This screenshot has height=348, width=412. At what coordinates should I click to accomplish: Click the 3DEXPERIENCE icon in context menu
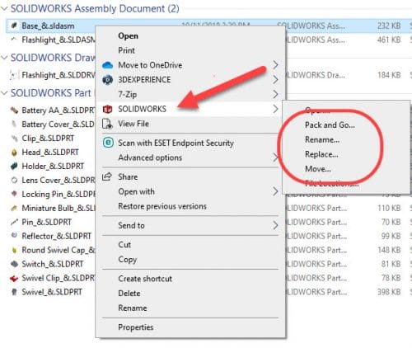tap(107, 80)
